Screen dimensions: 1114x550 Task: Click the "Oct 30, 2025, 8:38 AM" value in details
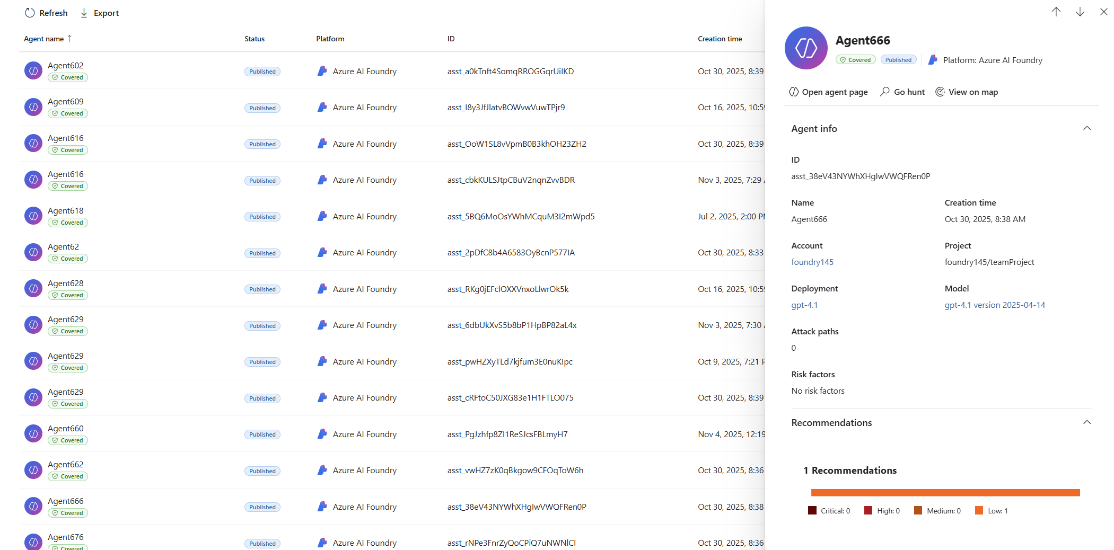click(x=985, y=219)
